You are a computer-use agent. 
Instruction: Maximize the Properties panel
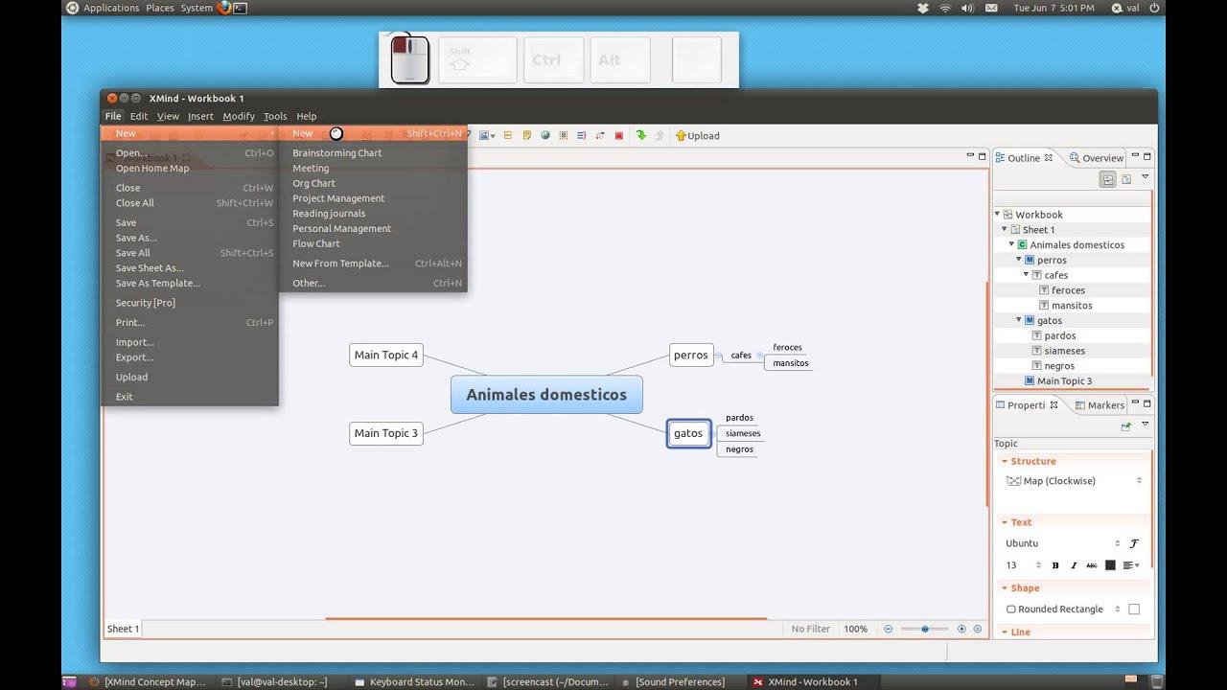pyautogui.click(x=1147, y=403)
